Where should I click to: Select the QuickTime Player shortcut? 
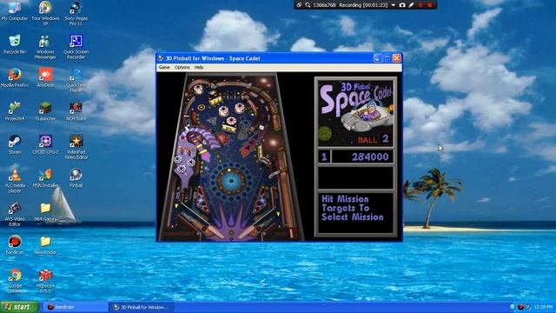76,80
